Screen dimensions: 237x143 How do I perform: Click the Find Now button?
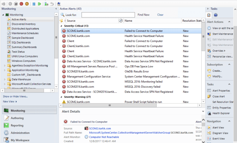(x=143, y=15)
